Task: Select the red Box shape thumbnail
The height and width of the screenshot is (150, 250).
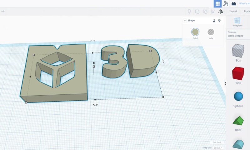Action: pos(238,74)
